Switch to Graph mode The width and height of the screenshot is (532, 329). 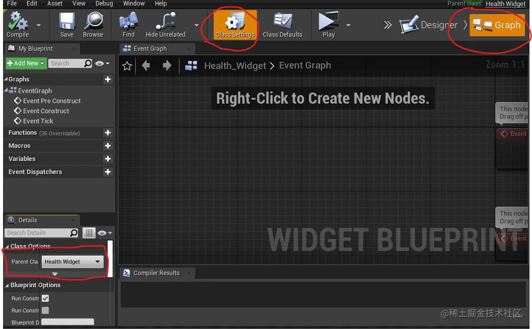click(497, 25)
